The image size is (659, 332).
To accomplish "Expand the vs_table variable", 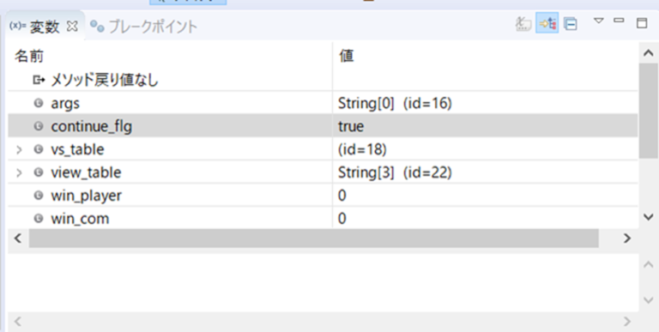I will click(x=19, y=149).
